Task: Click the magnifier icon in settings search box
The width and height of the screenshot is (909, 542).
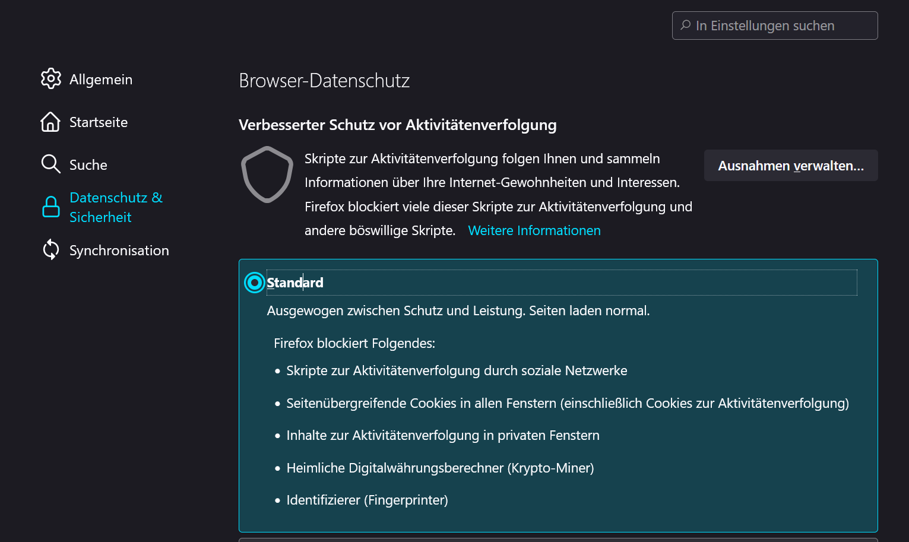Action: pyautogui.click(x=686, y=26)
